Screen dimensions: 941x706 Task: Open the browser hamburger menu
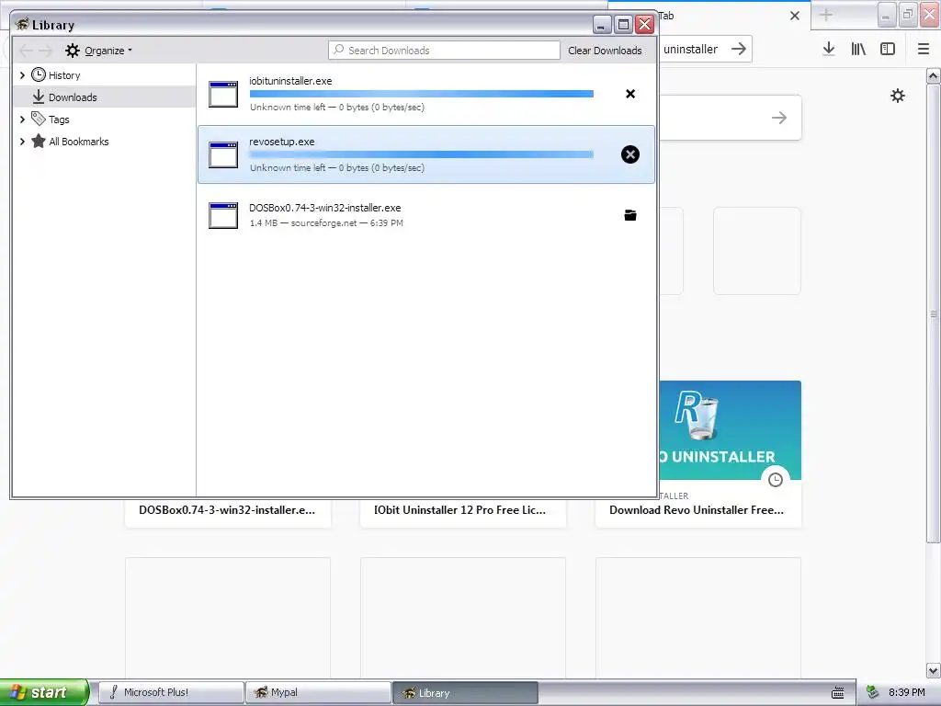[x=924, y=50]
